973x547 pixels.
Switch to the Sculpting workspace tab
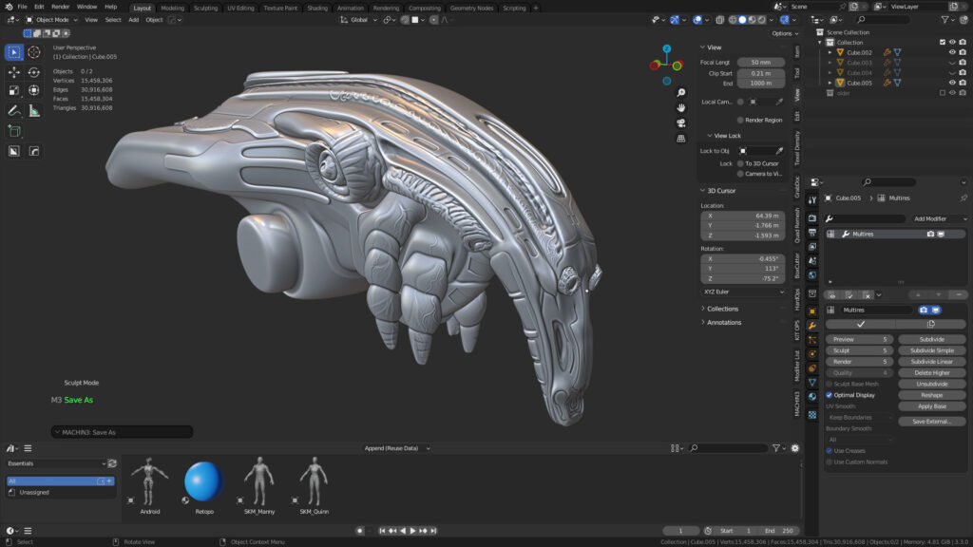click(205, 7)
